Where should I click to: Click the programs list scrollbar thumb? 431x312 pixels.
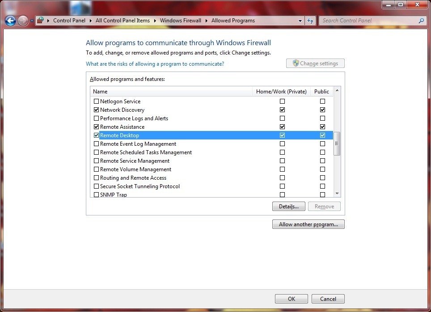click(337, 143)
